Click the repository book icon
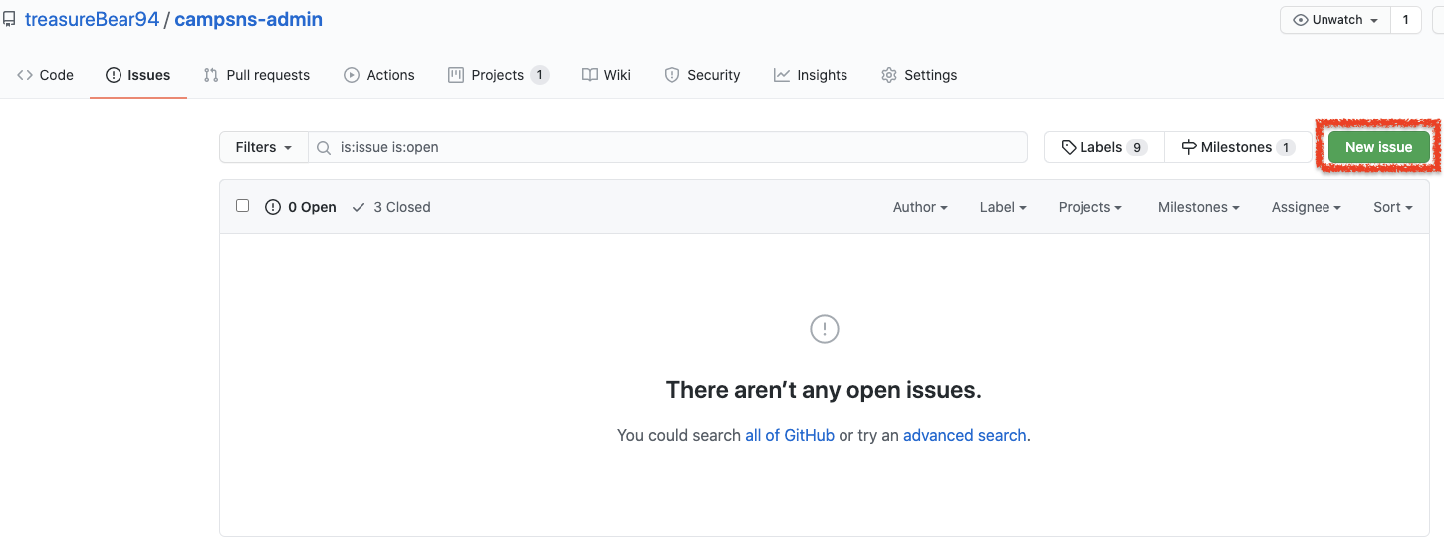Image resolution: width=1444 pixels, height=551 pixels. [x=9, y=20]
